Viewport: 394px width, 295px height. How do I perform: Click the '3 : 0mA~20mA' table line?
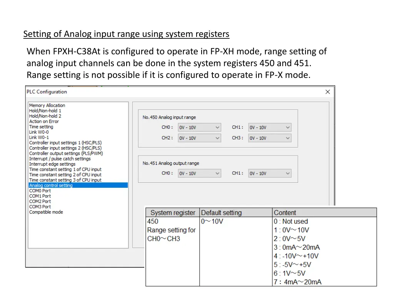coord(297,248)
